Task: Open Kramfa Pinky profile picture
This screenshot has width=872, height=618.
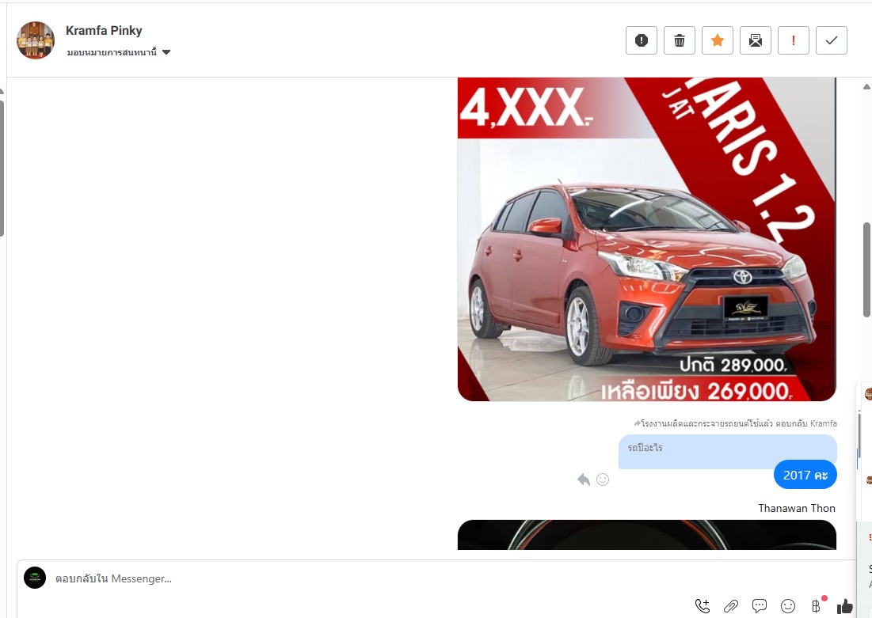Action: (36, 40)
